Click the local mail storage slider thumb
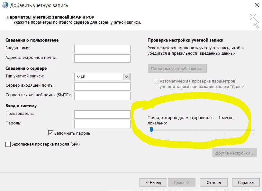Screen dimensions: 262x191 click(x=151, y=130)
